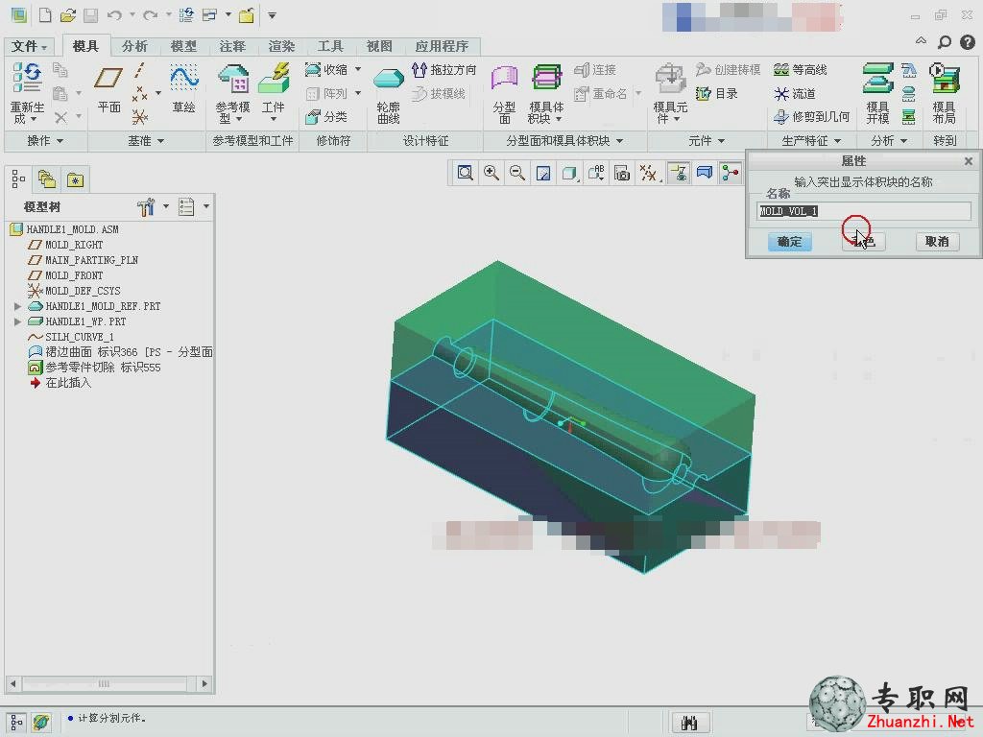Open the 文件 menu
Image resolution: width=983 pixels, height=737 pixels.
tap(29, 46)
